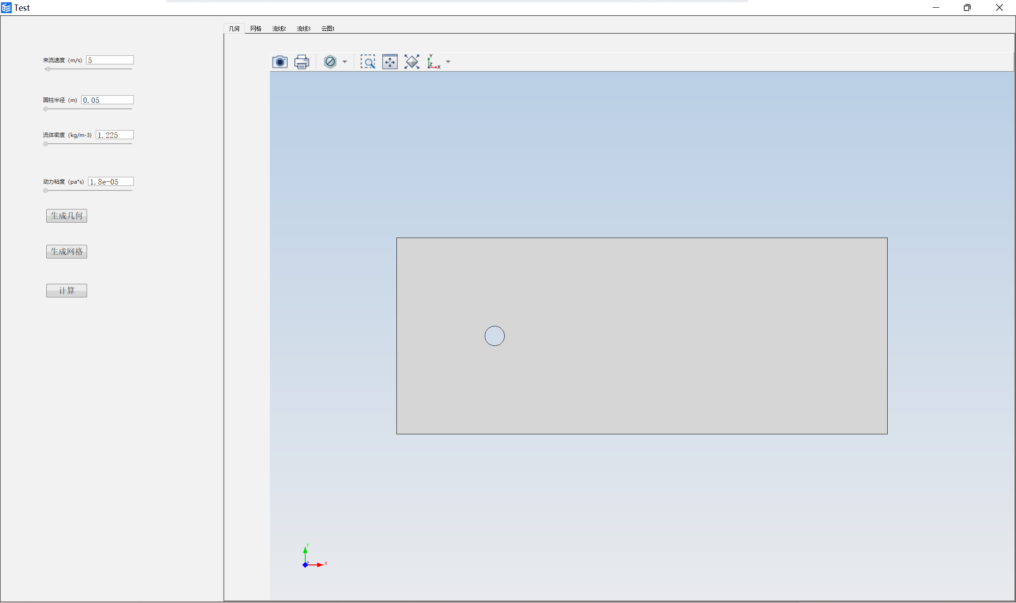Take a snapshot with the camera icon

[280, 62]
